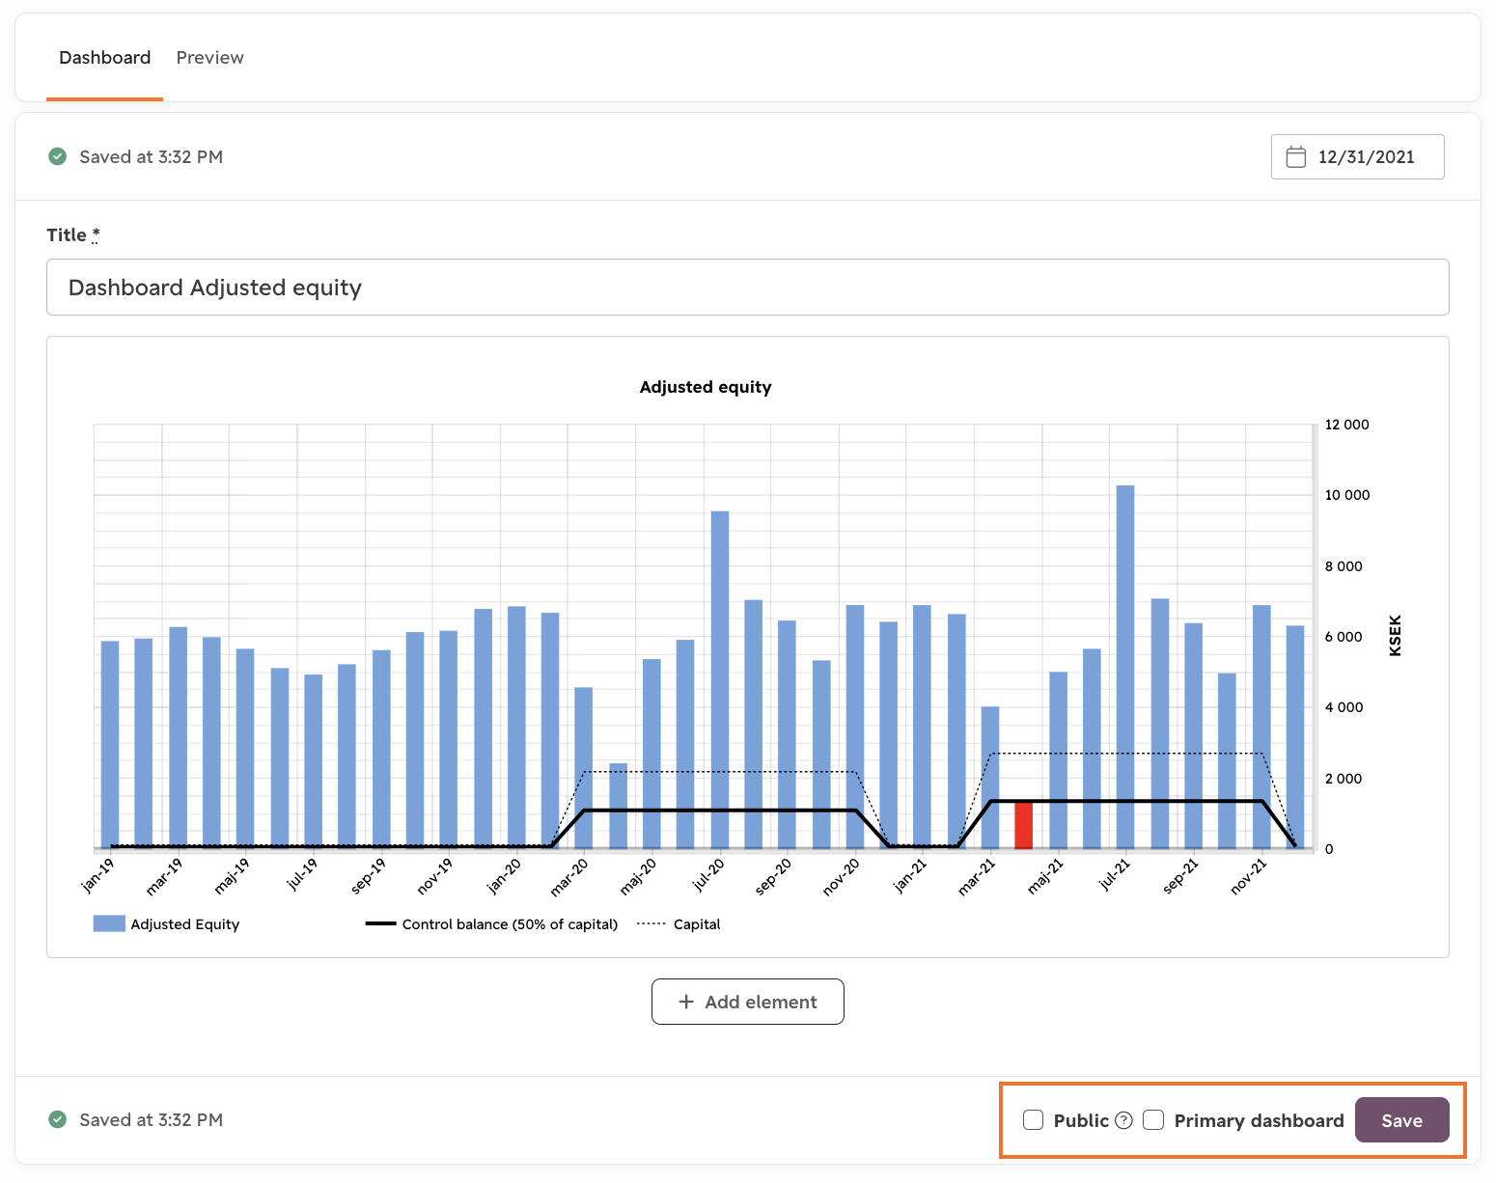Click the green saved checkmark at top
The height and width of the screenshot is (1183, 1496).
(58, 156)
